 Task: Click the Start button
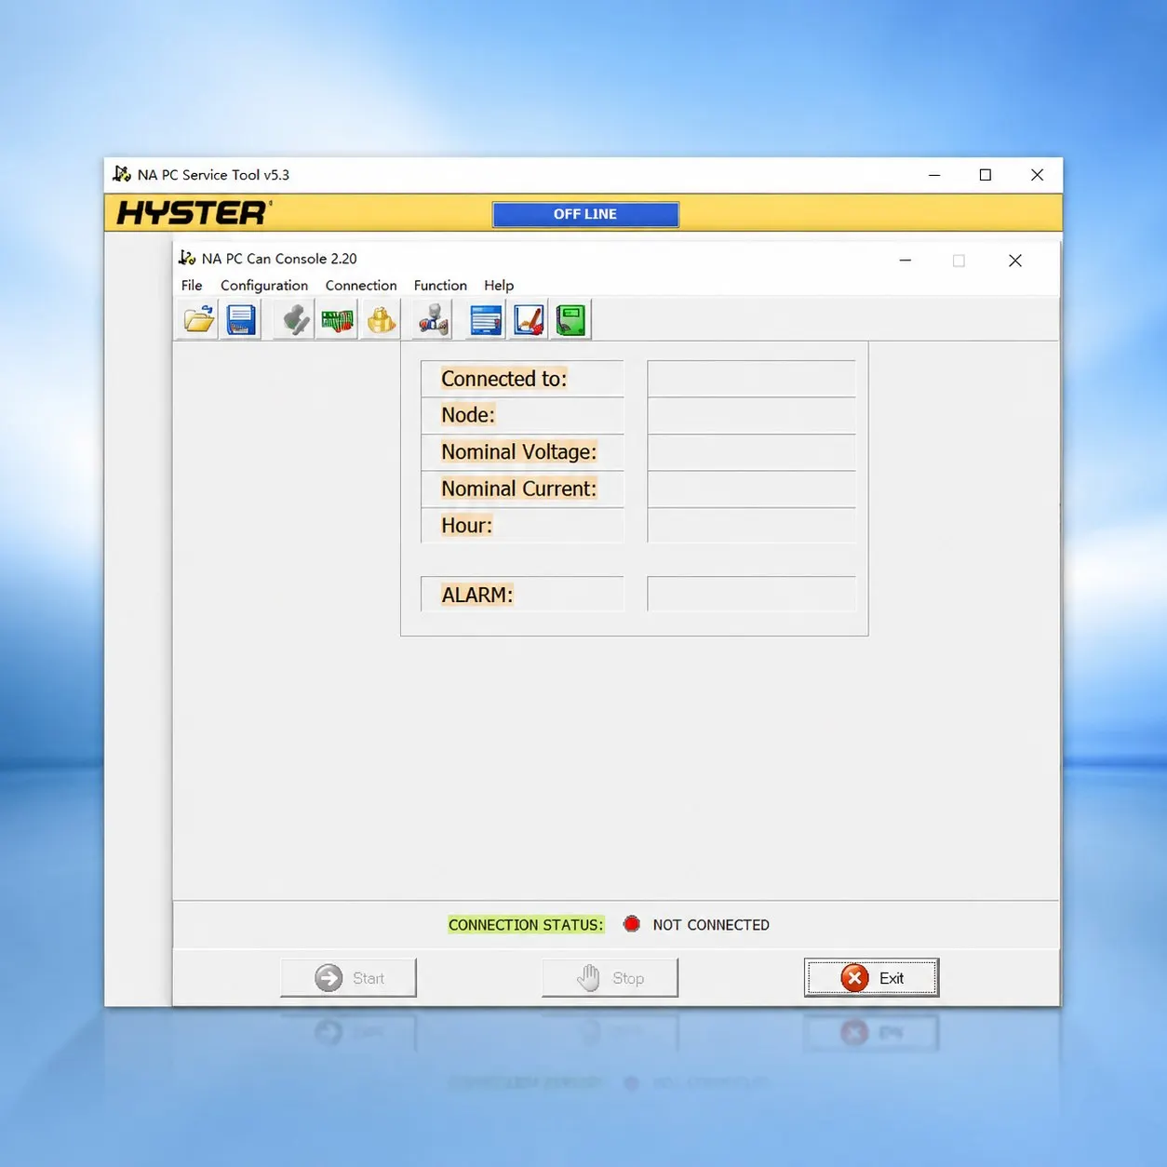[348, 978]
